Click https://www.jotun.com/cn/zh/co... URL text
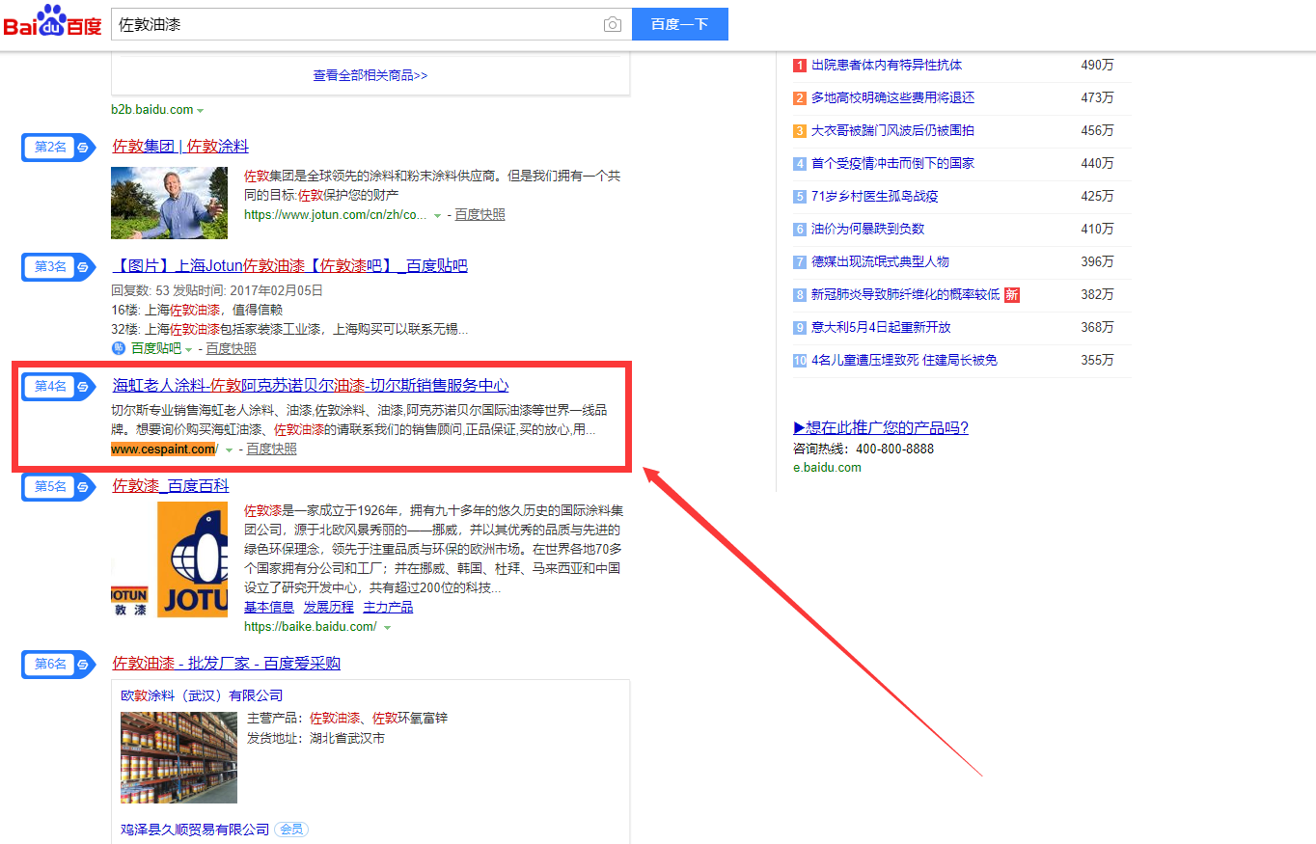Image resolution: width=1316 pixels, height=844 pixels. click(336, 215)
